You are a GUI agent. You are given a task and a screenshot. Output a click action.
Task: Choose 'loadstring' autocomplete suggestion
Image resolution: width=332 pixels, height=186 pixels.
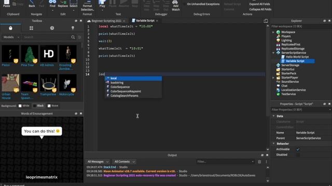(x=134, y=83)
